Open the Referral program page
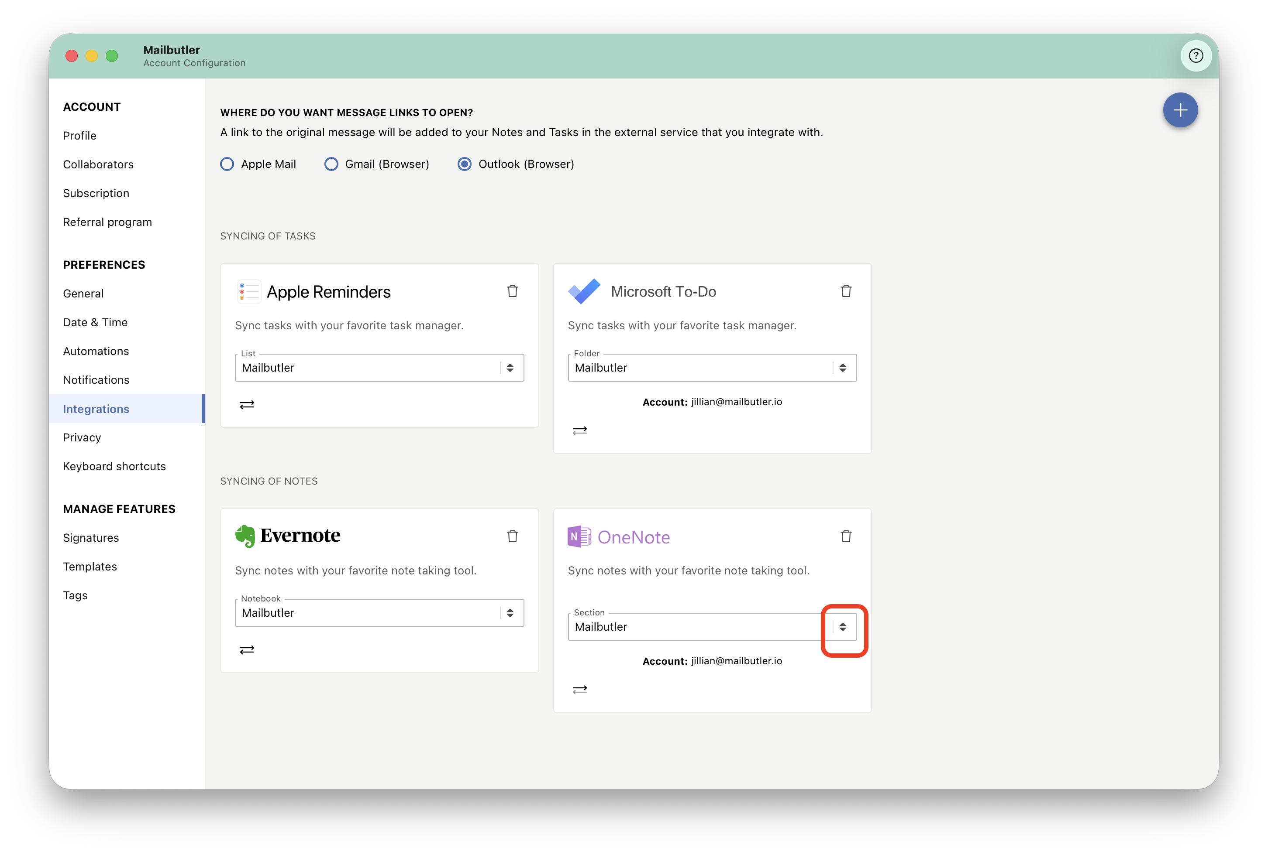The image size is (1268, 854). [107, 222]
